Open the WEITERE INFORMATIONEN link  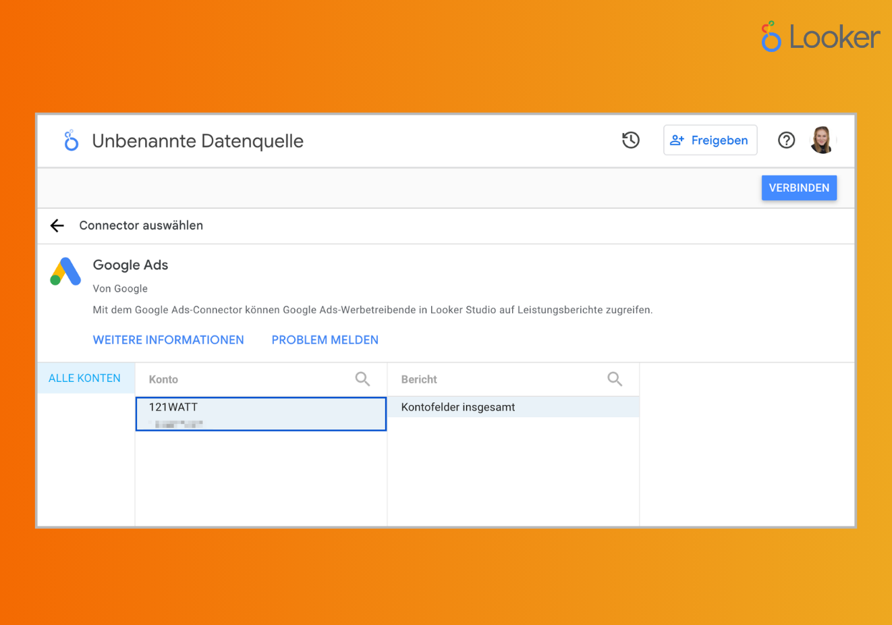tap(168, 340)
